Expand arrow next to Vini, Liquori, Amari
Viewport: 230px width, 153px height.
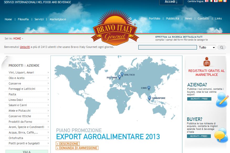tap(48, 72)
